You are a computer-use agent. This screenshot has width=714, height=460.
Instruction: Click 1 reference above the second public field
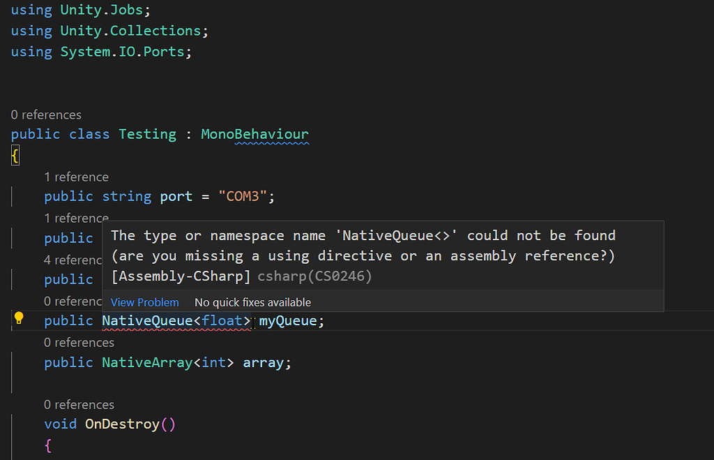(x=76, y=218)
